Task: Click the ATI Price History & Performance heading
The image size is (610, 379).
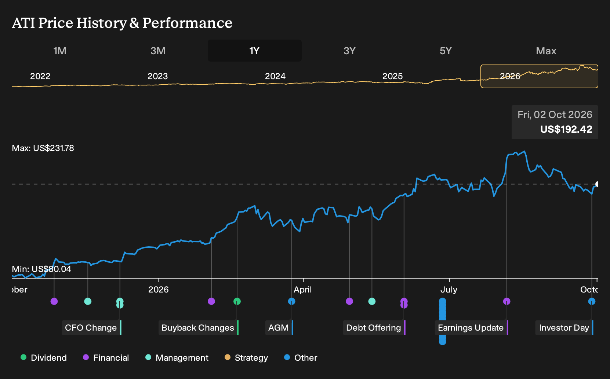Action: pyautogui.click(x=122, y=23)
